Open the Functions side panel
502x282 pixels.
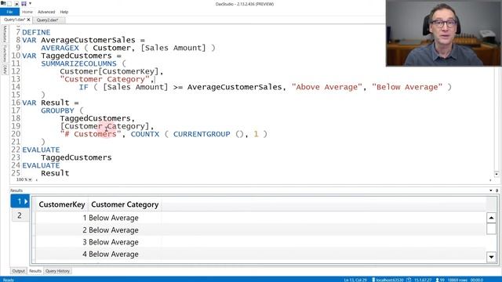pos(5,53)
